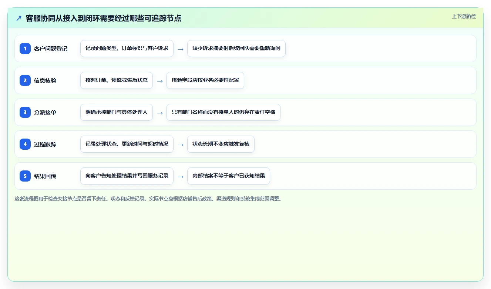
Task: Click the 分派接单 step label
Action: tap(45, 112)
